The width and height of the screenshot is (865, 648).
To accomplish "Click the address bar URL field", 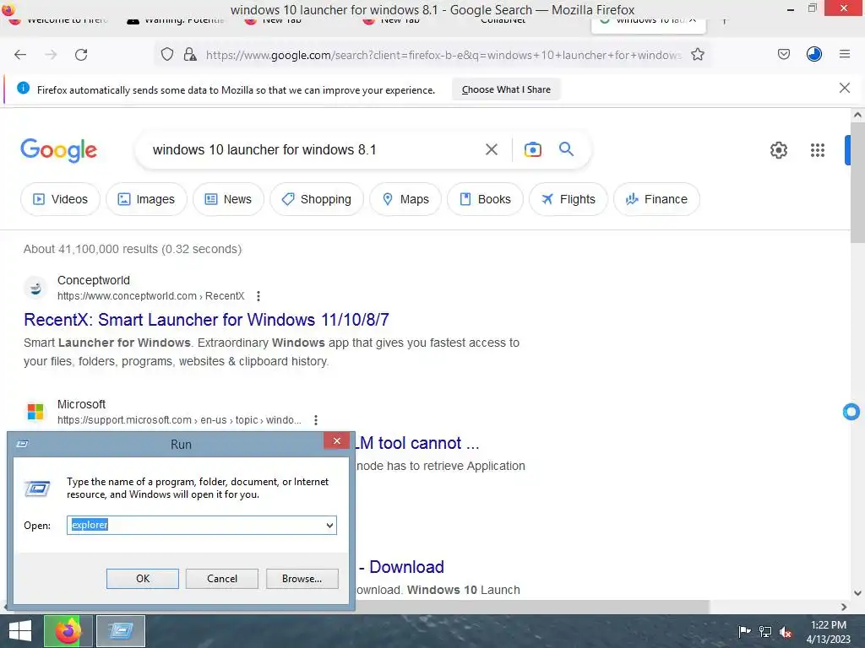I will [443, 55].
